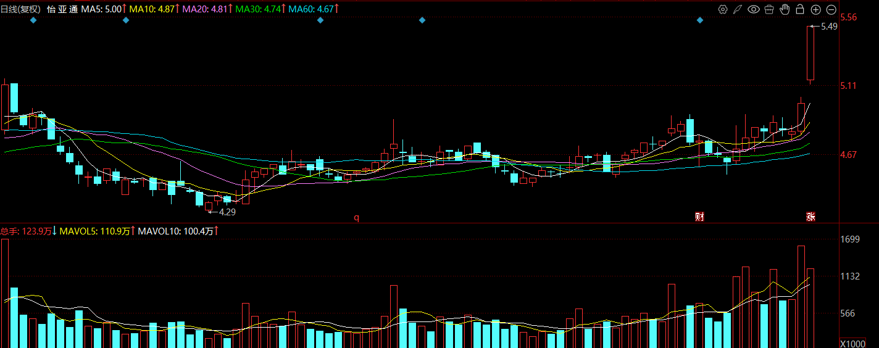This screenshot has height=348, width=879.
Task: Select the candle marked with 4.29 low
Action: (209, 206)
